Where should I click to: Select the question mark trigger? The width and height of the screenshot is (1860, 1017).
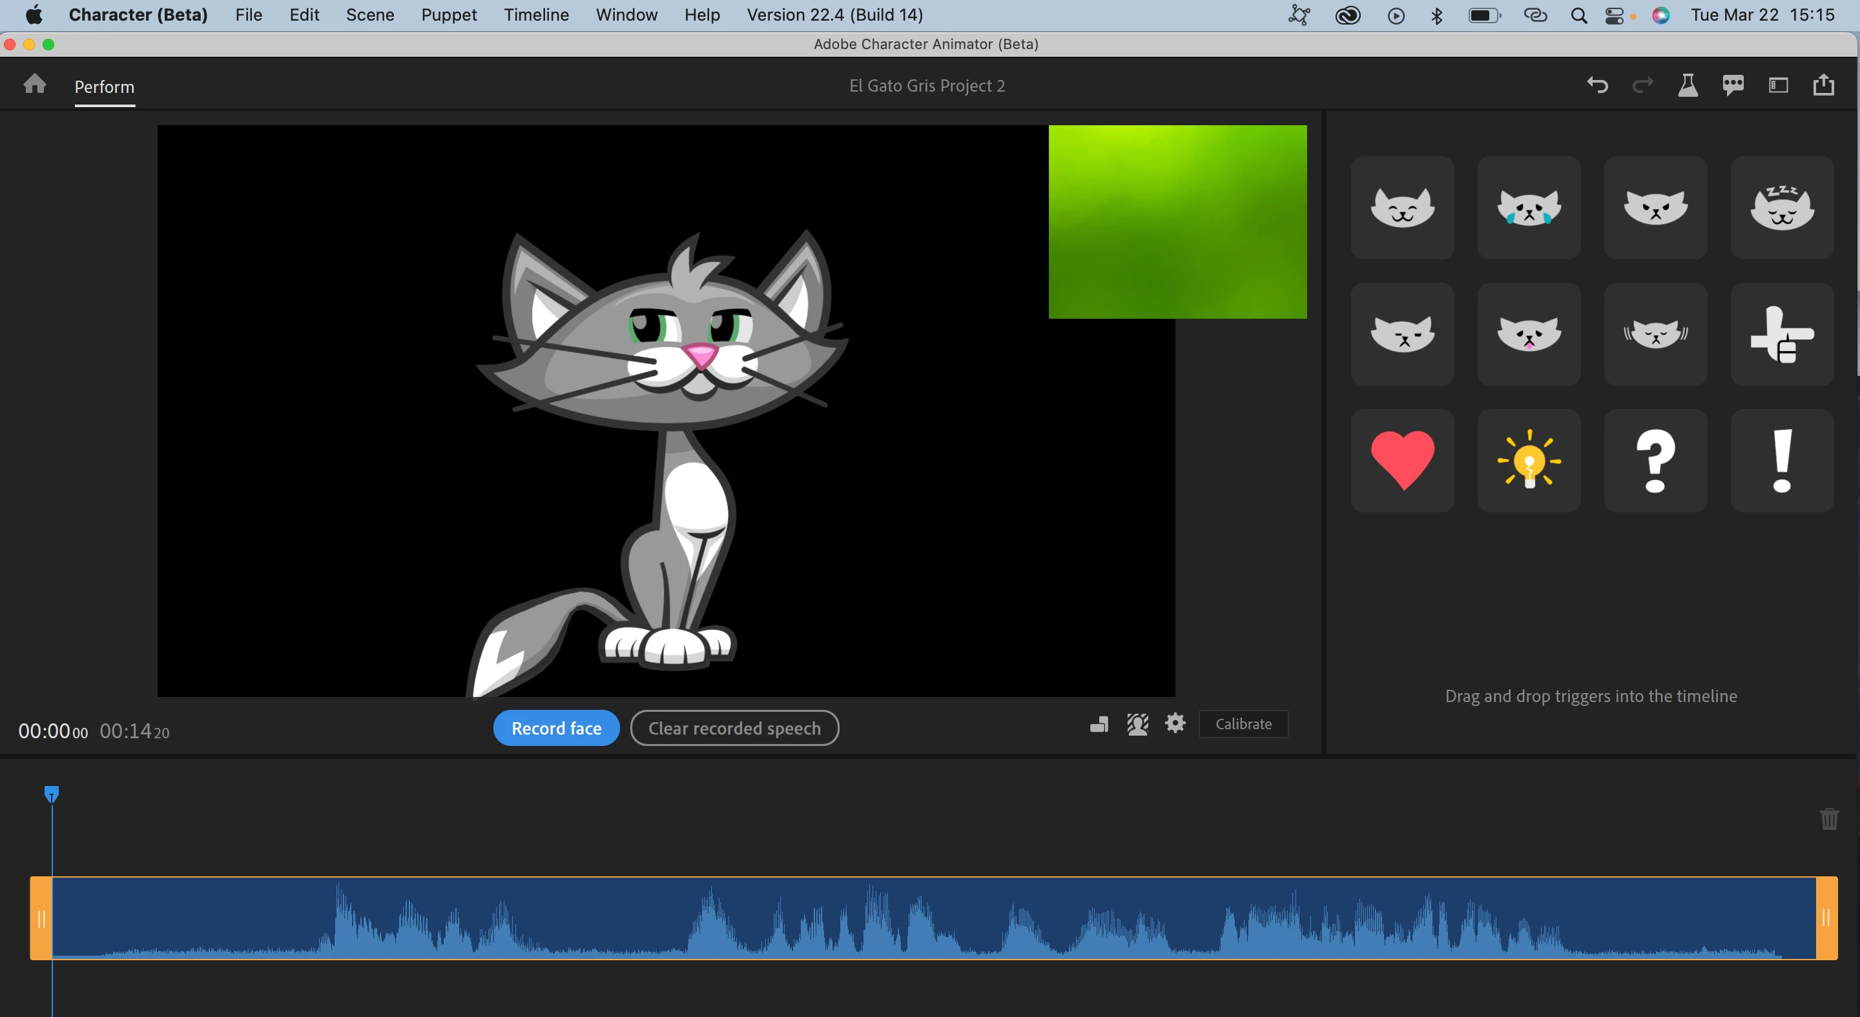pyautogui.click(x=1655, y=461)
